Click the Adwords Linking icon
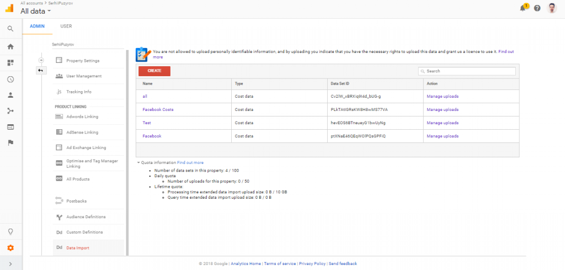This screenshot has height=270, width=565. point(59,117)
